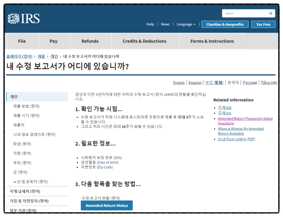Open 학생 (영어) sidebar item
The height and width of the screenshot is (217, 283).
(x=22, y=144)
